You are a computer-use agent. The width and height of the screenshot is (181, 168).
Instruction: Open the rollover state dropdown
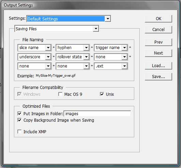pyautogui.click(x=73, y=57)
